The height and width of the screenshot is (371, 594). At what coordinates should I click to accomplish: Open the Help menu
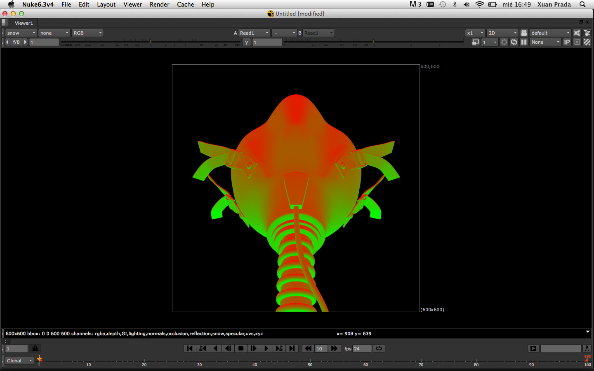[x=208, y=4]
